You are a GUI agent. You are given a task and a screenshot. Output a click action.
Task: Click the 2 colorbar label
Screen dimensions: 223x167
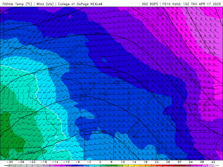100,162
